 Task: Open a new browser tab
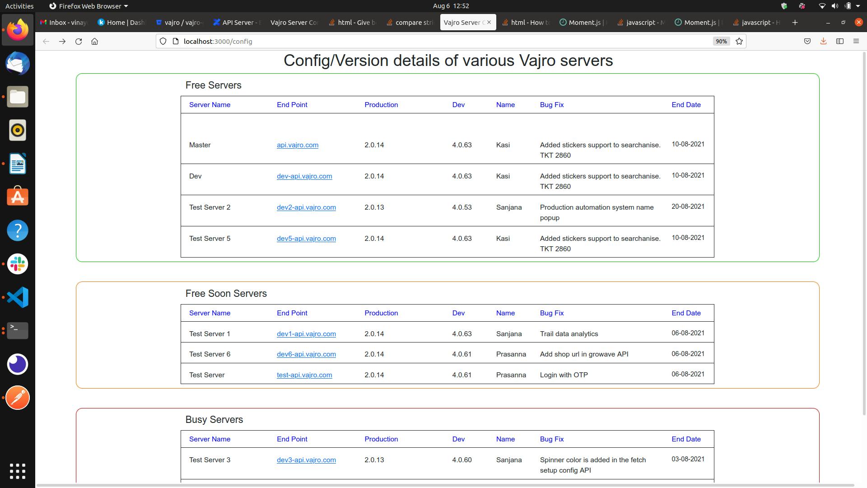click(795, 22)
